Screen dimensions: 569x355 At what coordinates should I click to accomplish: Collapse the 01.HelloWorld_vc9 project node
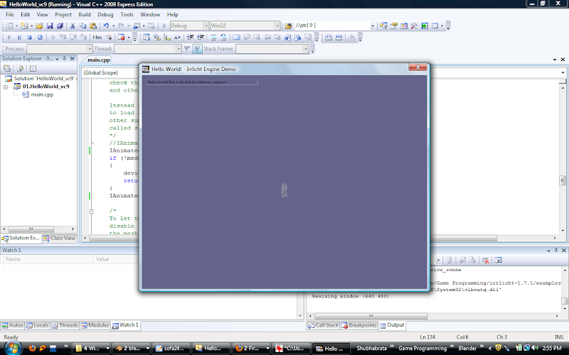pyautogui.click(x=8, y=86)
